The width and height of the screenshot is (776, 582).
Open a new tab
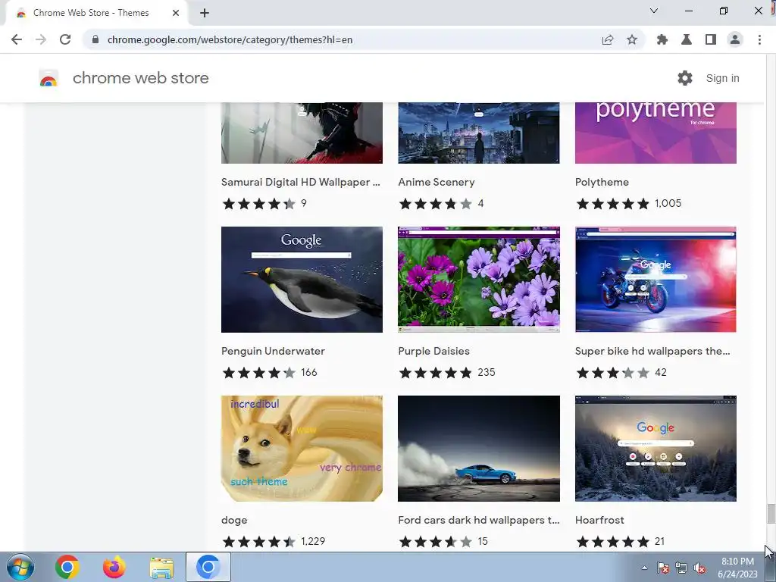point(205,13)
